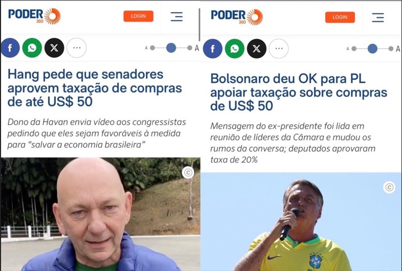The image size is (402, 271).
Task: Share the Hang article on X
Action: click(54, 48)
